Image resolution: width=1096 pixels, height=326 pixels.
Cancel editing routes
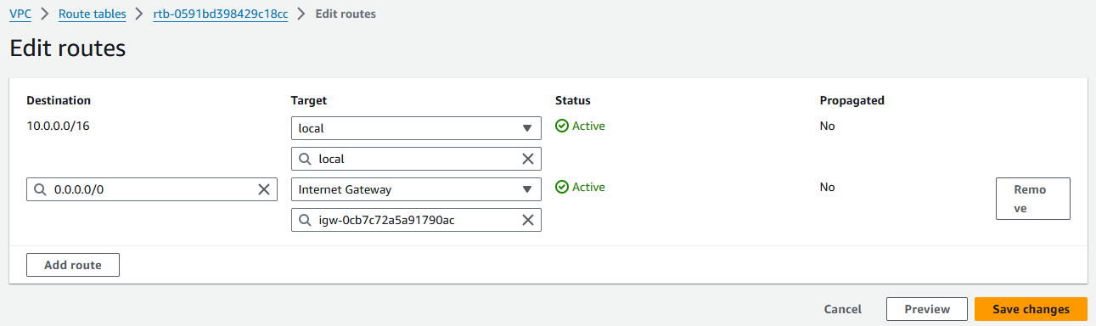[x=843, y=309]
